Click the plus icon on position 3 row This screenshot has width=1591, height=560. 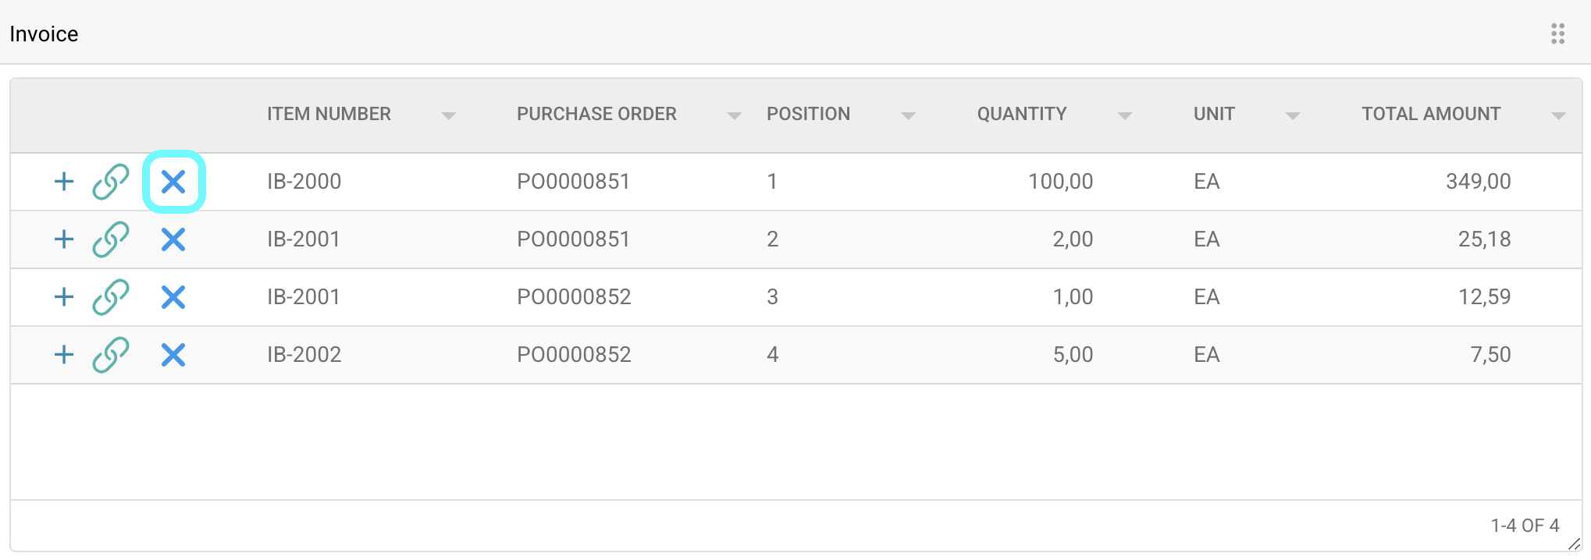64,297
